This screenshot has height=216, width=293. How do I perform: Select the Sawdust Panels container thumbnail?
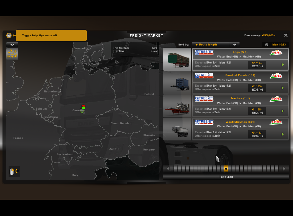click(177, 83)
